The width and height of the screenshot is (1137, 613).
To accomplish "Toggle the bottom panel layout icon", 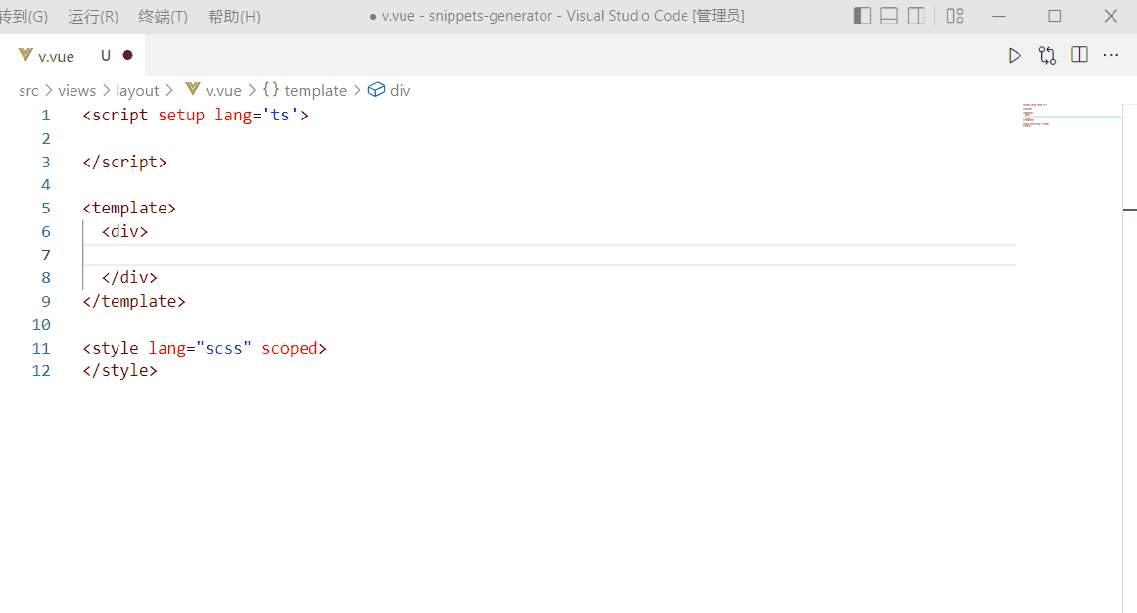I will (889, 16).
